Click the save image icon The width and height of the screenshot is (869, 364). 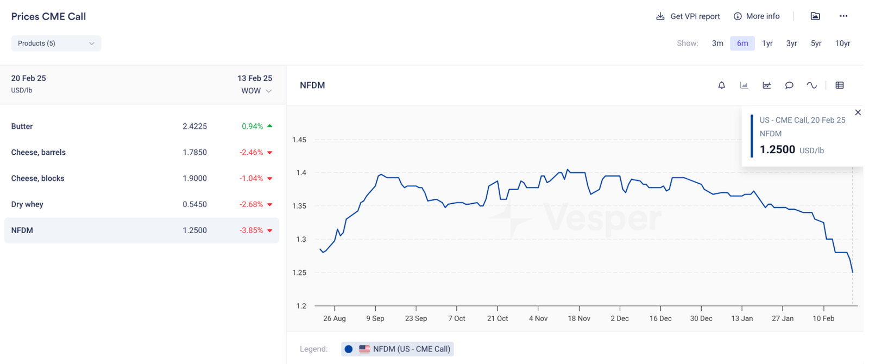815,16
